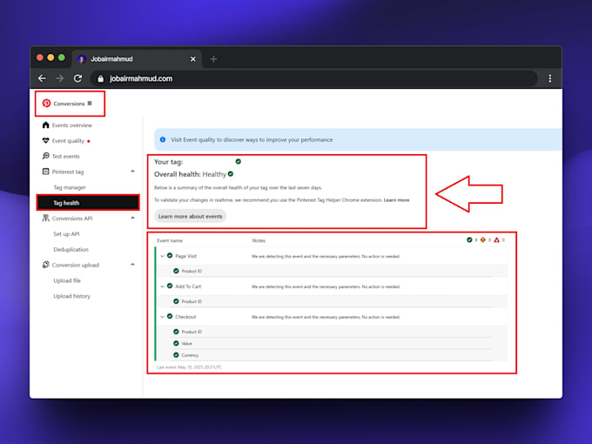Click the Currency parameter check icon
The image size is (592, 444).
click(x=176, y=355)
